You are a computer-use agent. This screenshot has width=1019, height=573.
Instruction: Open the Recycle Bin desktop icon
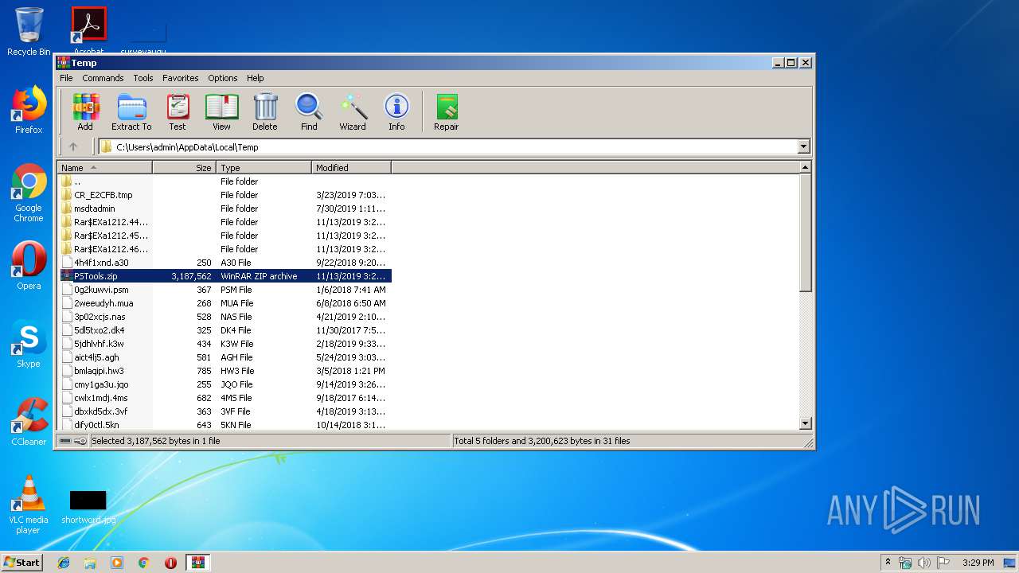tap(29, 32)
